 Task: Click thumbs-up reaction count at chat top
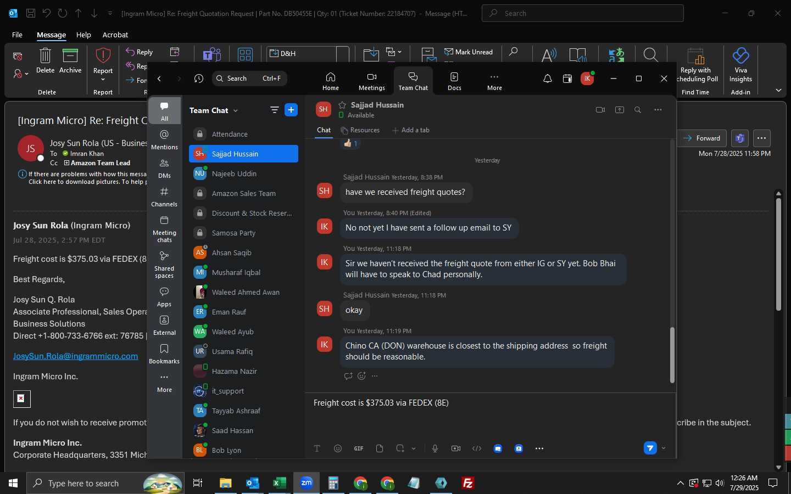[x=350, y=144]
